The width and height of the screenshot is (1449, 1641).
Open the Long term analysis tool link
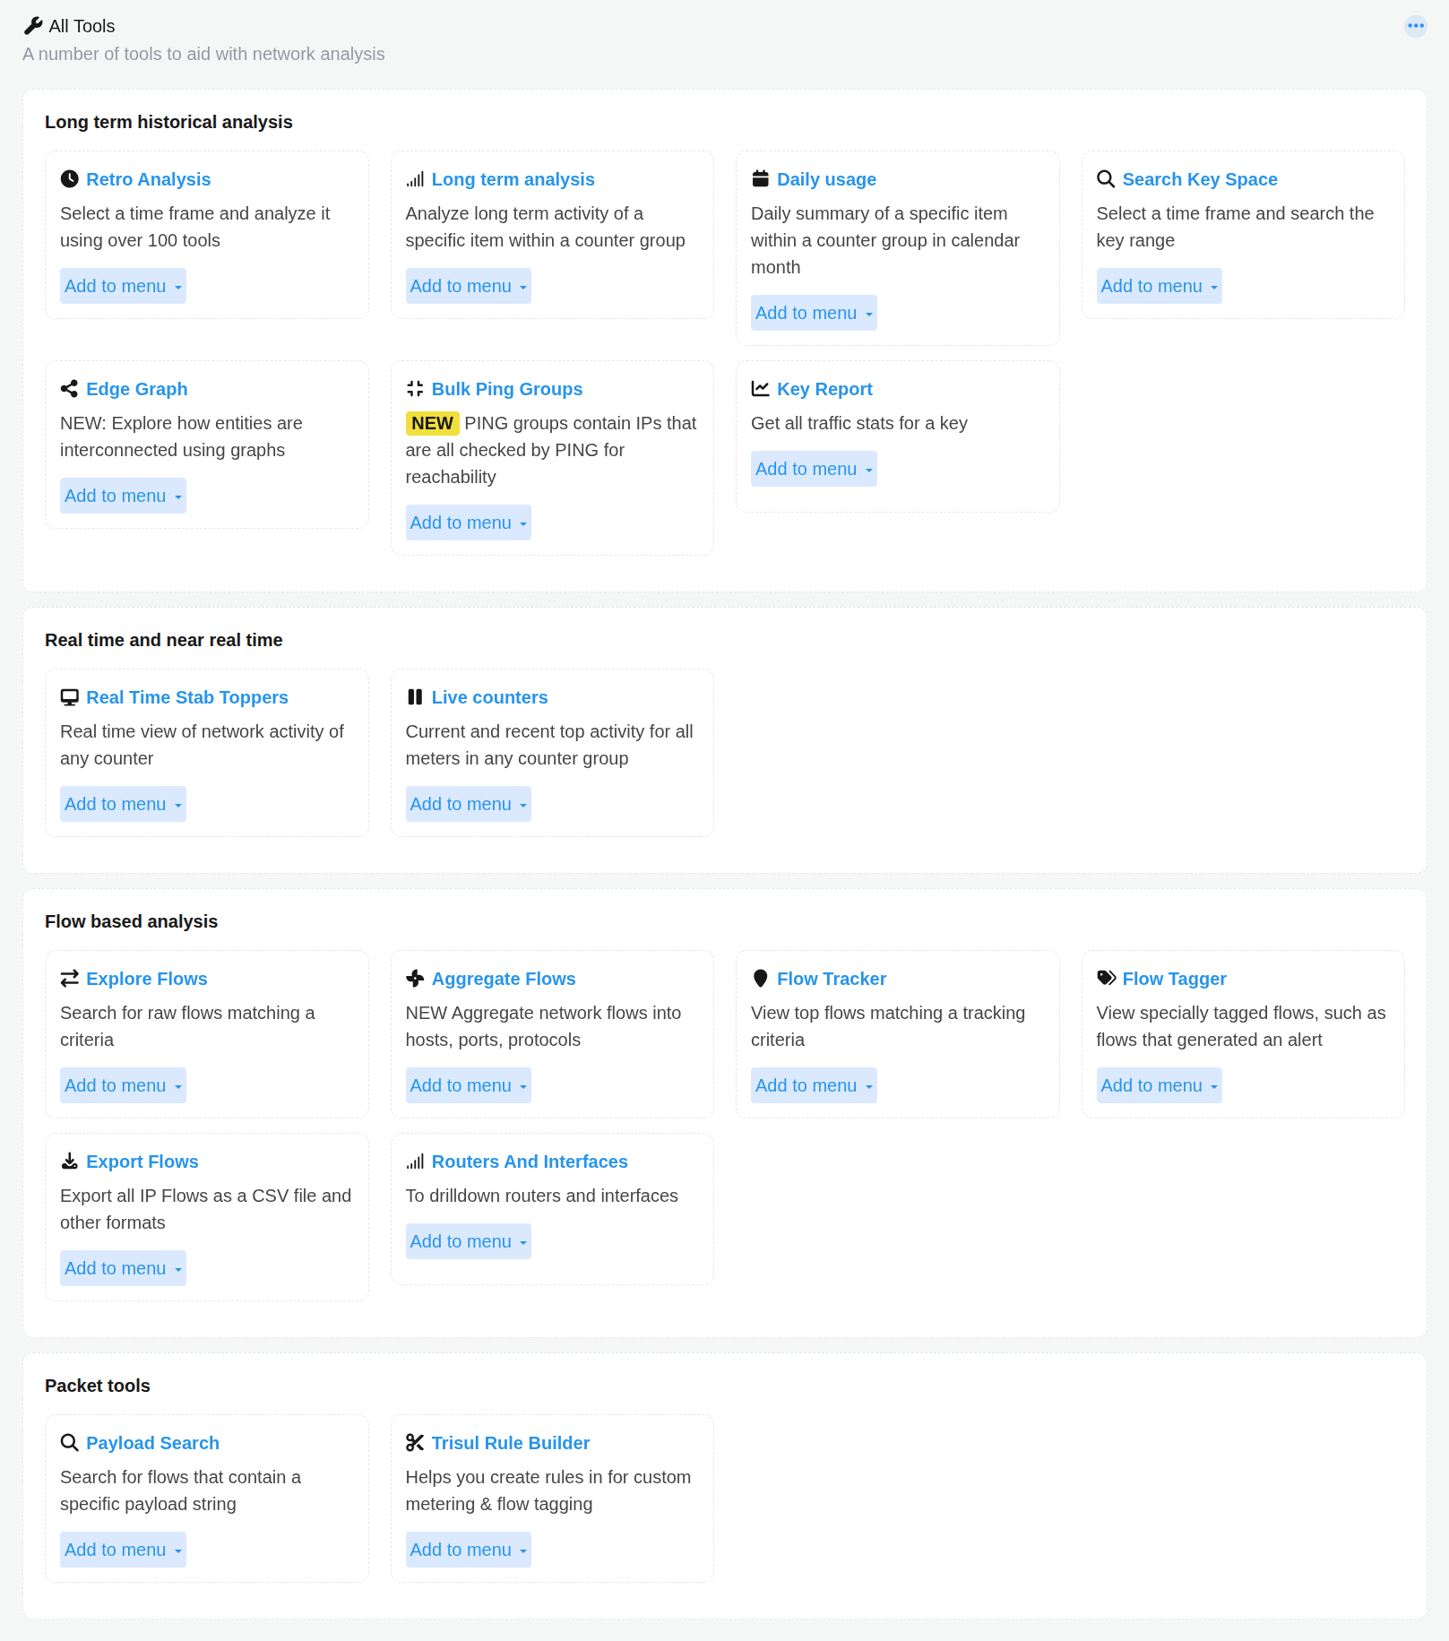pos(513,179)
